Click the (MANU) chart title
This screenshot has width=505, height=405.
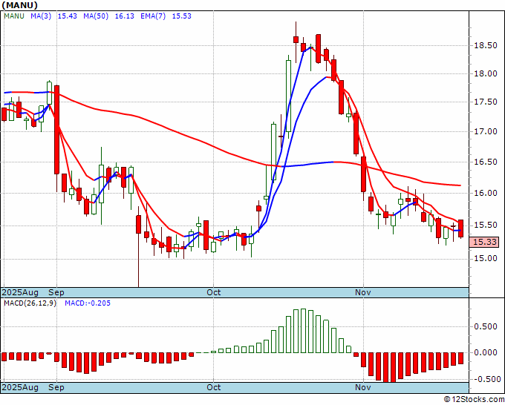tap(19, 5)
